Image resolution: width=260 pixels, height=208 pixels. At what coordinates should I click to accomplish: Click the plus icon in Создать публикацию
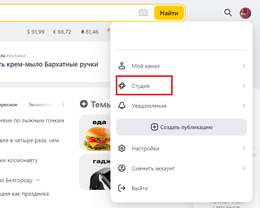point(155,127)
